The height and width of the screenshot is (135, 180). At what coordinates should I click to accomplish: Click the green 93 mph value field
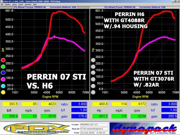tap(29, 116)
